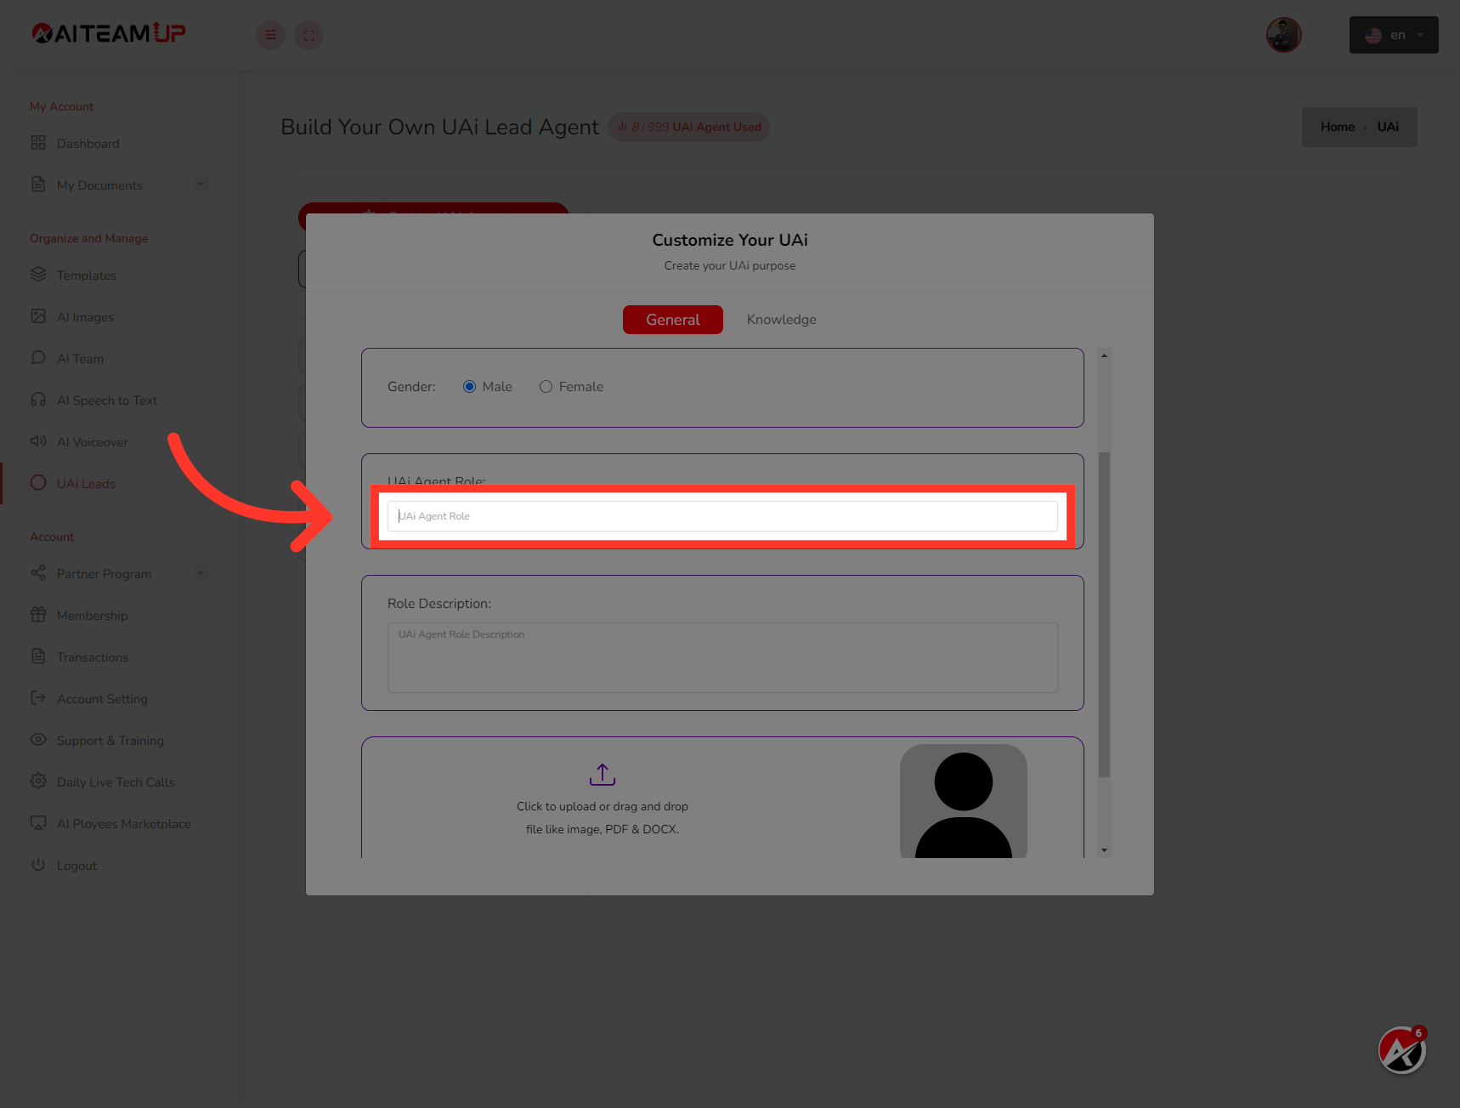Click the Logout power icon
The width and height of the screenshot is (1460, 1108).
38,865
